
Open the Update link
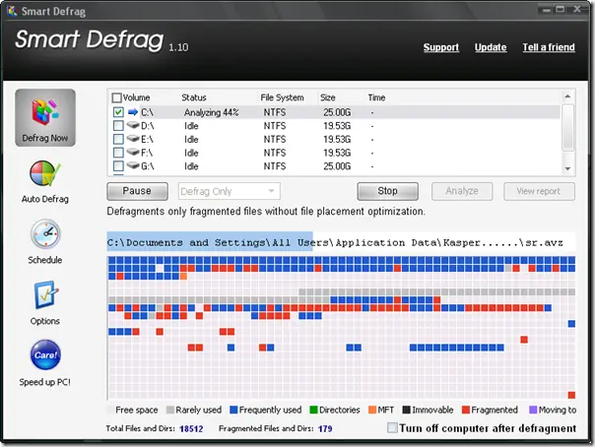tap(491, 47)
